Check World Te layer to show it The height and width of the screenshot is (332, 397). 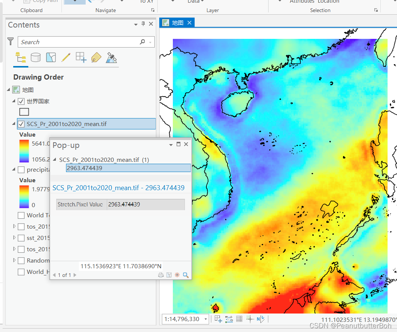[21, 215]
